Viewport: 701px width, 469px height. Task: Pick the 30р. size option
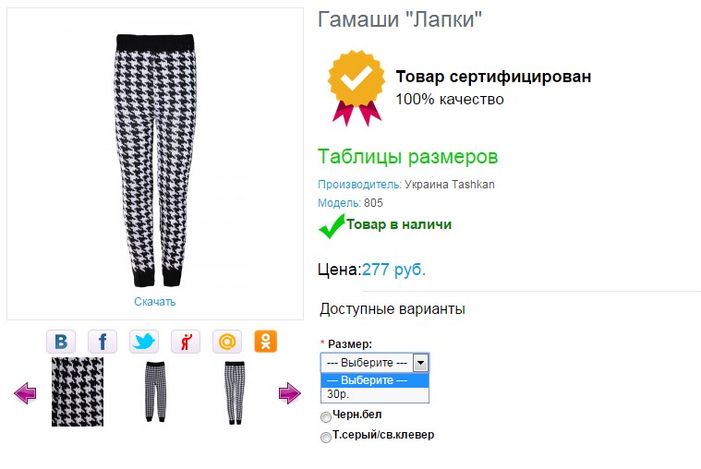[375, 394]
